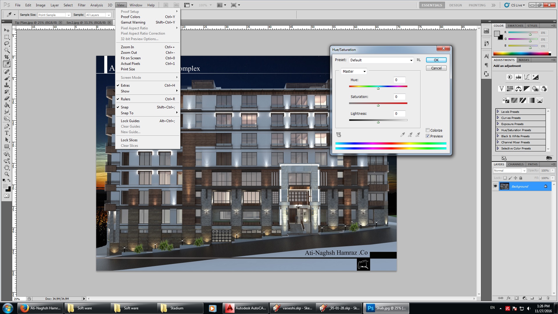Click the Hue slider handle

click(x=378, y=88)
